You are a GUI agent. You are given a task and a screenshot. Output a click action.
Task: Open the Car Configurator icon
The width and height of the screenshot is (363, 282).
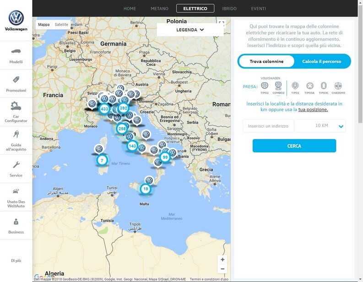(x=16, y=106)
